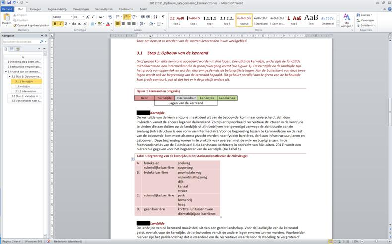Apply the Titel style from gallery
The width and height of the screenshot is (392, 244).
point(311,20)
